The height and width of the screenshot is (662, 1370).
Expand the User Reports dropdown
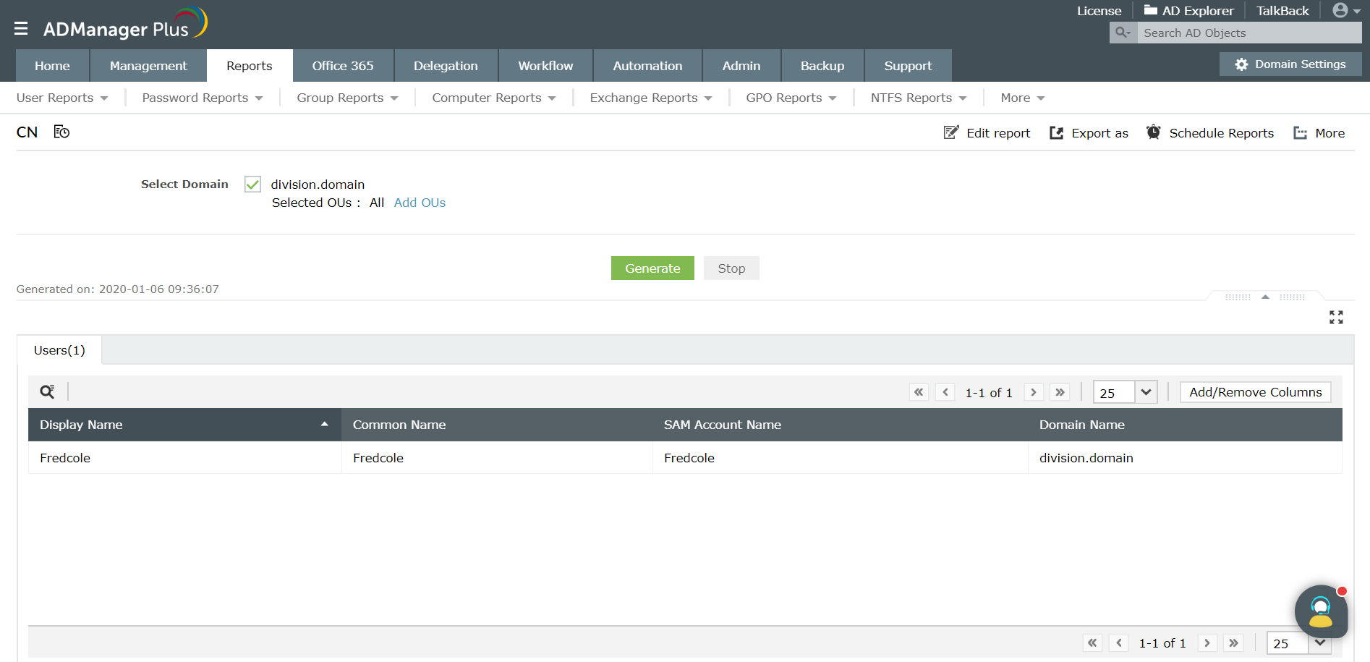click(62, 98)
